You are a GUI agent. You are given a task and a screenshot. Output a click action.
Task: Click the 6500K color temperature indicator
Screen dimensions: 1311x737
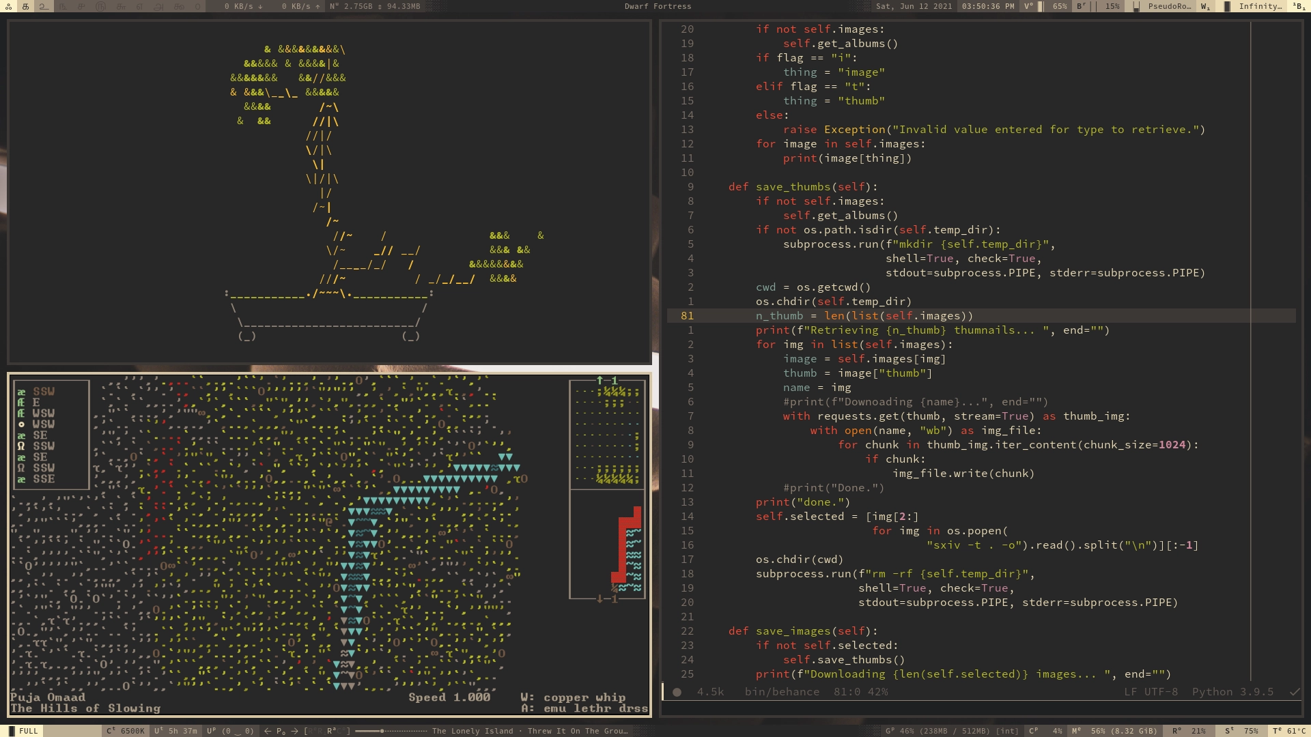[x=131, y=731]
